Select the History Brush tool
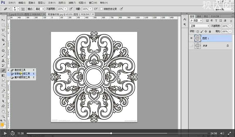 pyautogui.click(x=3, y=66)
